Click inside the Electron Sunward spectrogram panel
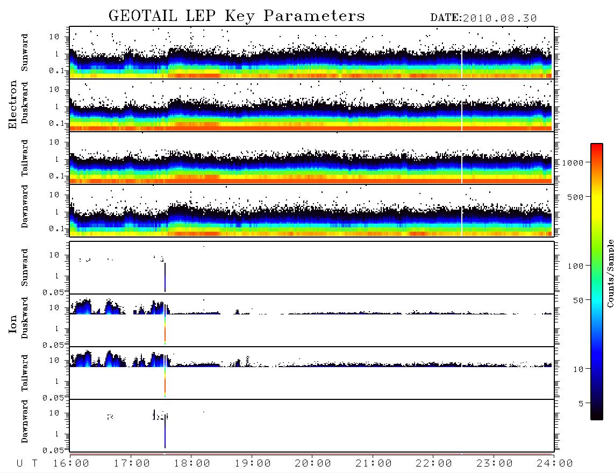 (x=312, y=53)
